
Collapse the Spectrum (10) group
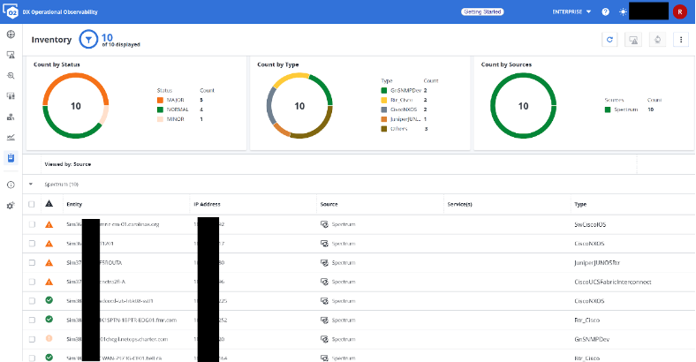(32, 185)
